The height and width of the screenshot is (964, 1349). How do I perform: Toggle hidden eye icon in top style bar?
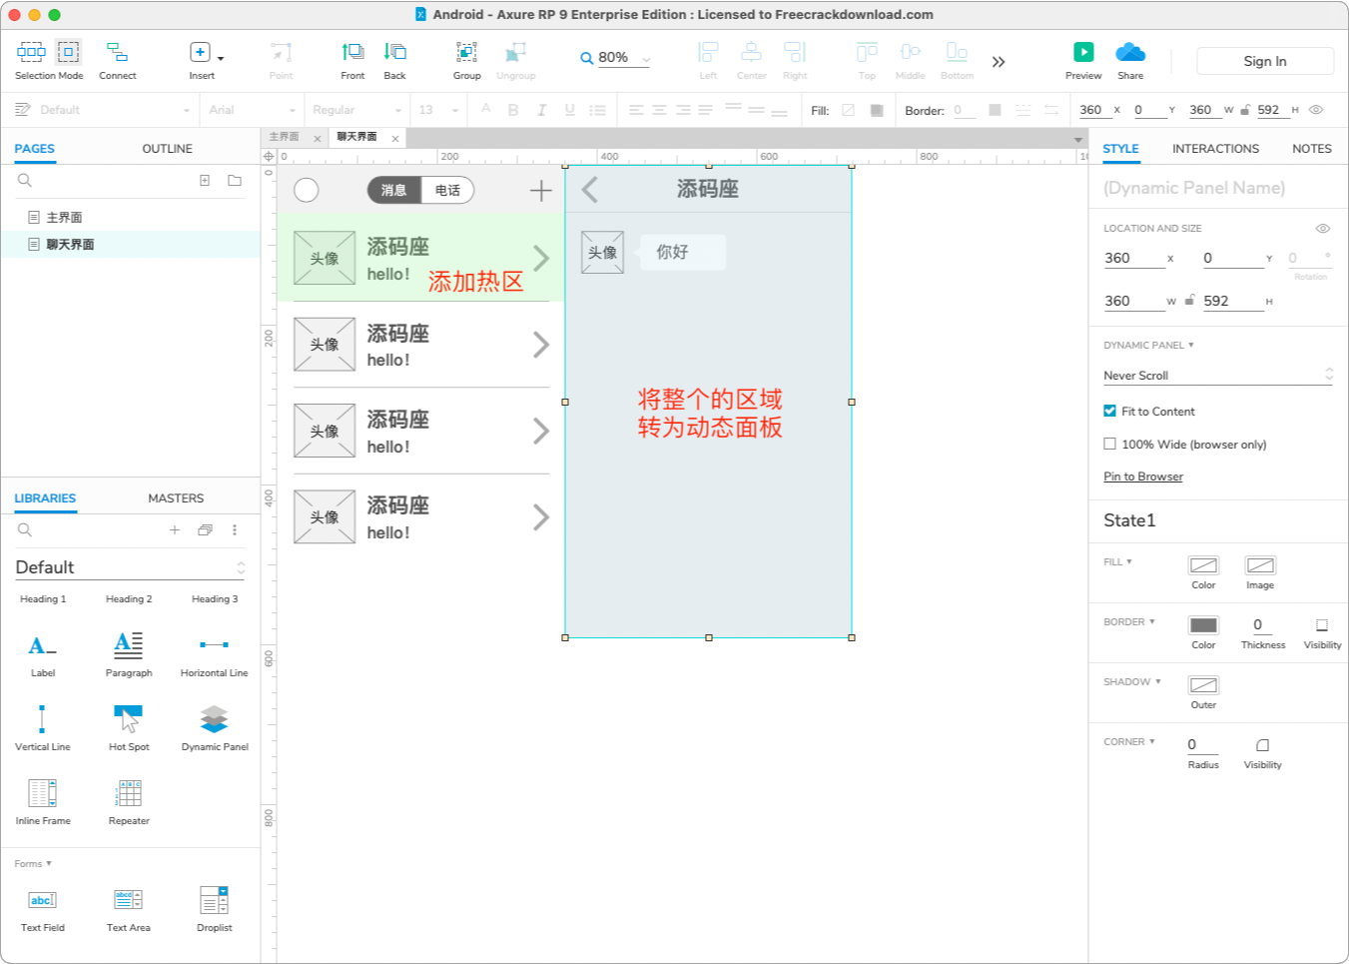(x=1316, y=110)
